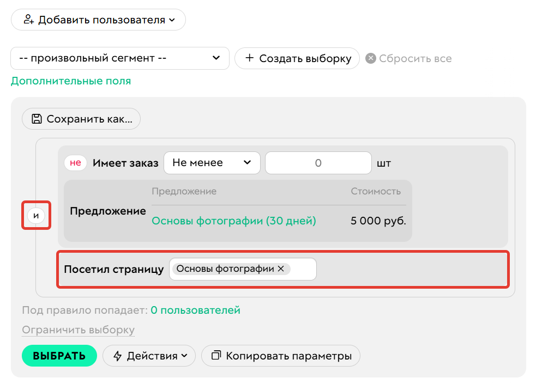Viewport: 536px width, 384px height.
Task: Click the add-user icon on «Добавить пользователя»
Action: 29,20
